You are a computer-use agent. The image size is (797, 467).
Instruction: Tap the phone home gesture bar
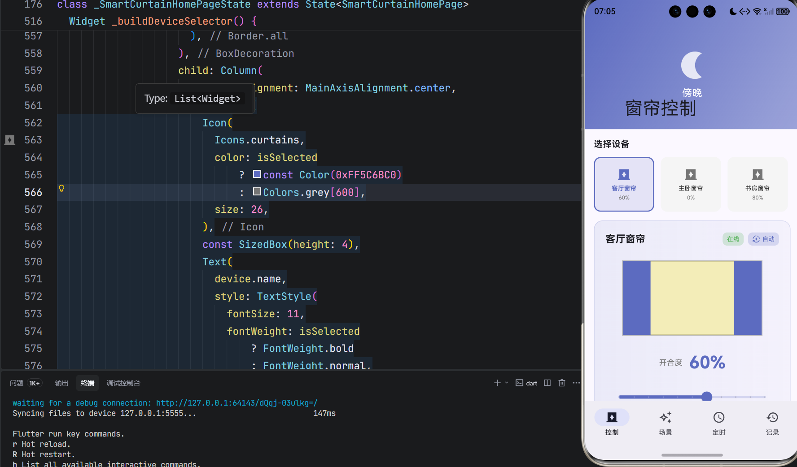coord(692,455)
